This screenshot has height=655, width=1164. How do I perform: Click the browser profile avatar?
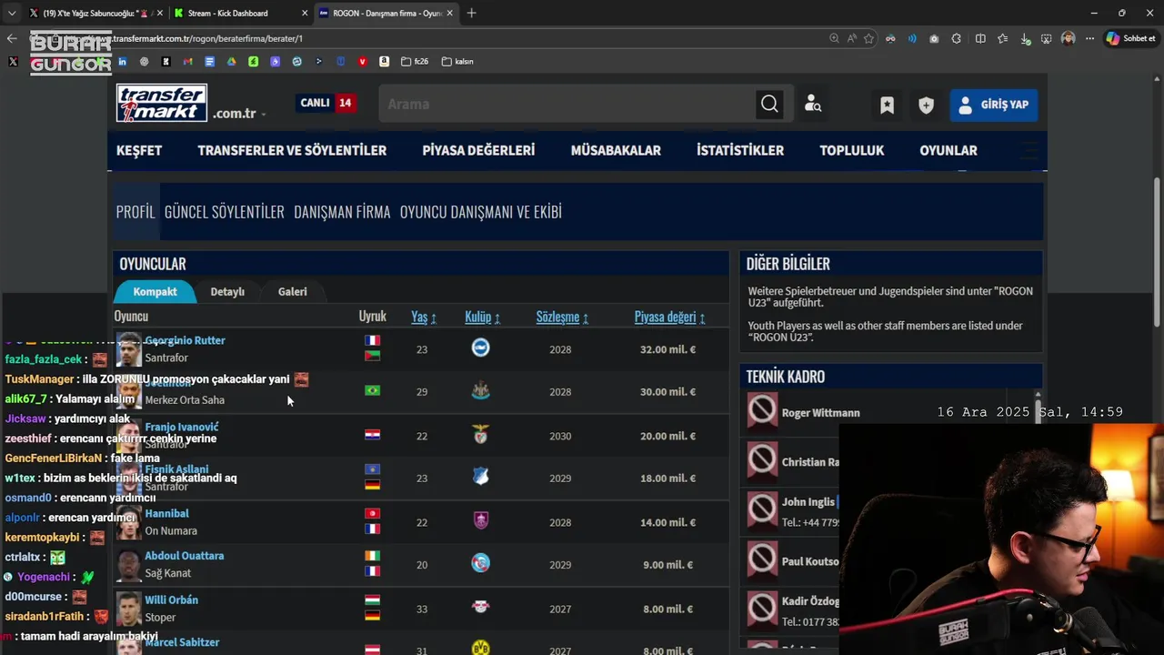(x=1068, y=38)
